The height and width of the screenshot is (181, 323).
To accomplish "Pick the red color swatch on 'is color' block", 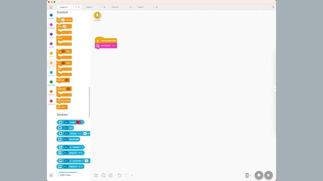I will tap(78, 122).
